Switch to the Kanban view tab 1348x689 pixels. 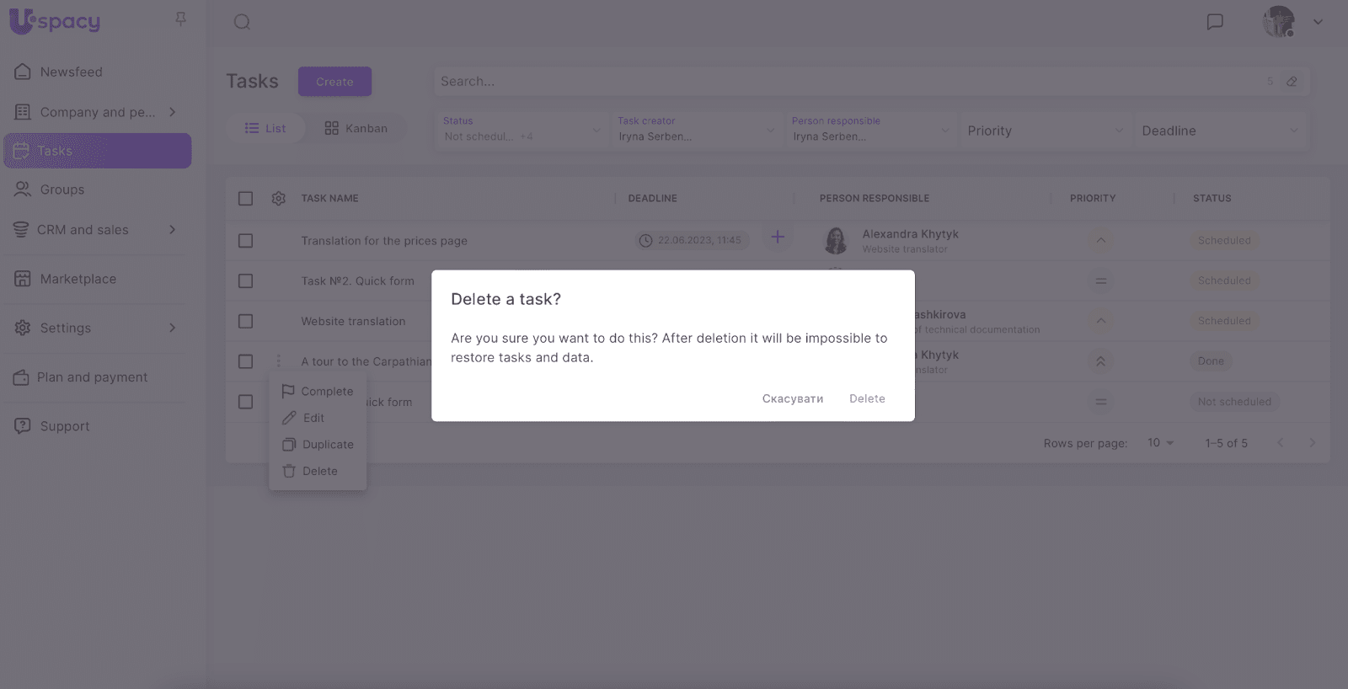point(356,129)
